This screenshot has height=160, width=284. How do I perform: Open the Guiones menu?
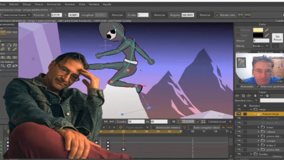(70, 4)
